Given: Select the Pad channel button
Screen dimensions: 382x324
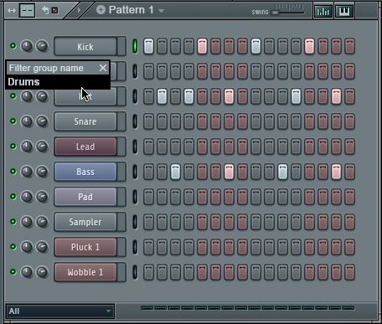Looking at the screenshot, I should point(85,197).
